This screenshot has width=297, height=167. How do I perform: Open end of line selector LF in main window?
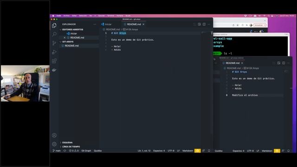[178, 151]
